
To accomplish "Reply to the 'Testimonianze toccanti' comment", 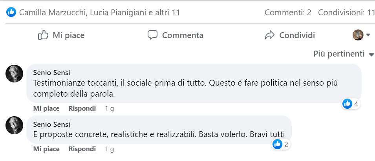I will pyautogui.click(x=82, y=109).
